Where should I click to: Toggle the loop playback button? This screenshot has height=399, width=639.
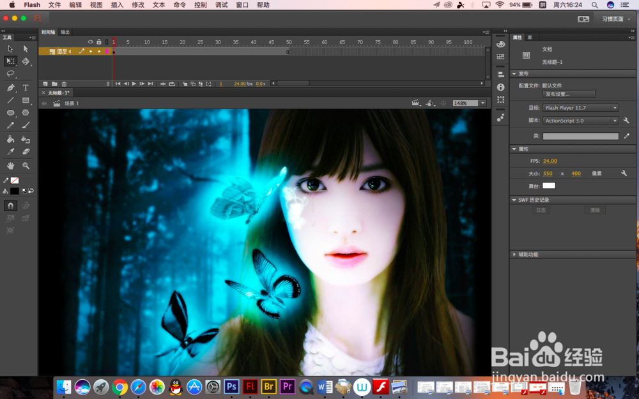pos(172,84)
